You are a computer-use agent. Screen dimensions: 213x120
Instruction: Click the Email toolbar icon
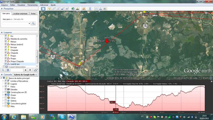96,9
